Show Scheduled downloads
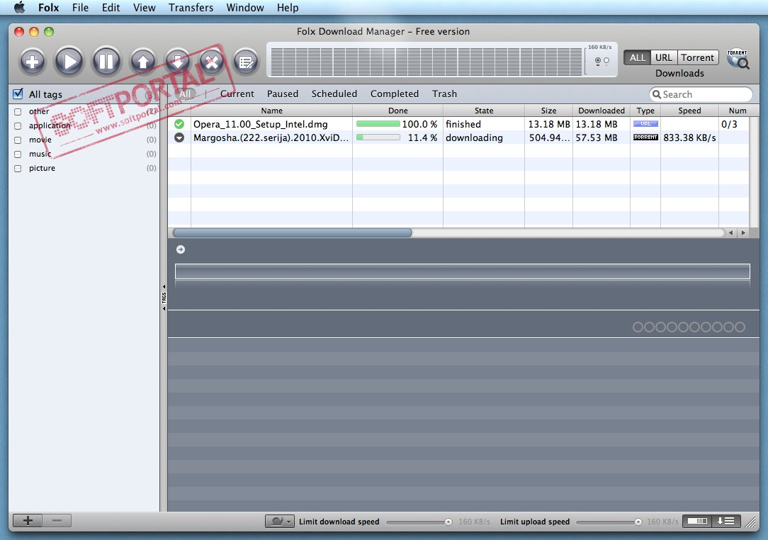768x540 pixels. click(x=334, y=94)
